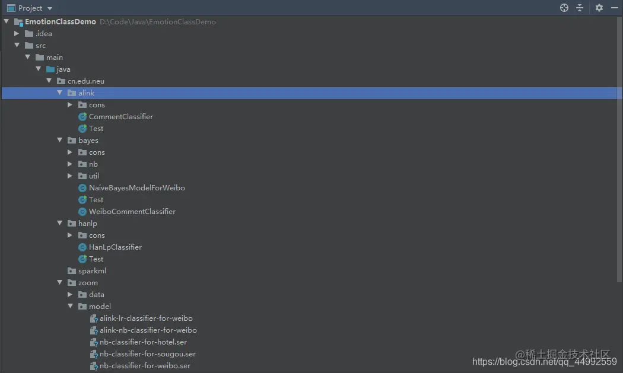Click the Test class icon under hanlp
623x373 pixels.
pyautogui.click(x=82, y=259)
